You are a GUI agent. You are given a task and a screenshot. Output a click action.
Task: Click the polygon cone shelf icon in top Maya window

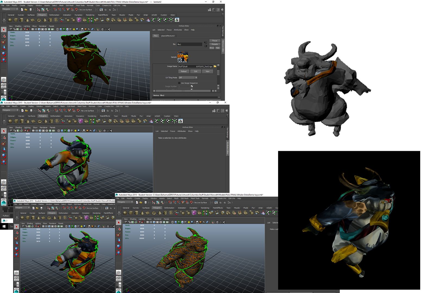(27, 20)
